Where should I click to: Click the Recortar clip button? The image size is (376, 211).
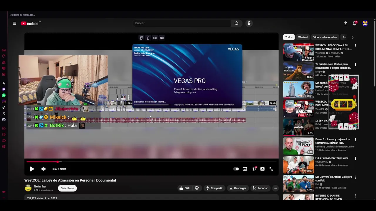click(260, 188)
